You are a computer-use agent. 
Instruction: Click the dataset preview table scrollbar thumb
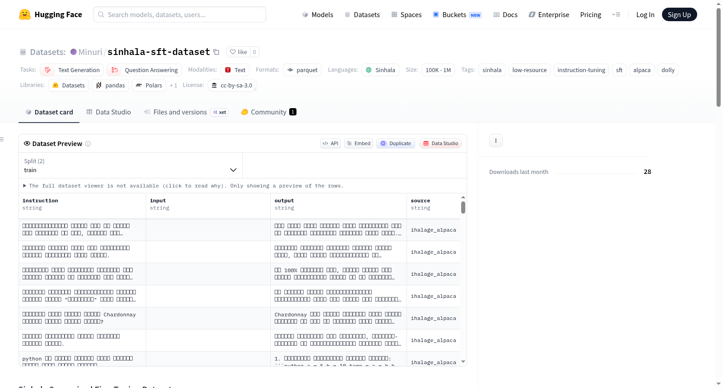pyautogui.click(x=463, y=207)
